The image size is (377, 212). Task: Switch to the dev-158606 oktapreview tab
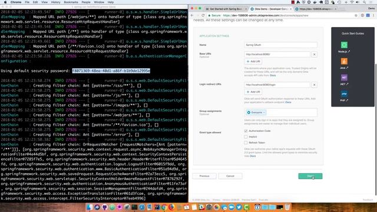click(316, 9)
